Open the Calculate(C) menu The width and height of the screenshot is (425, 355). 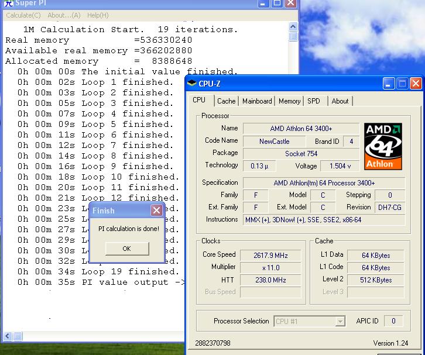(23, 15)
